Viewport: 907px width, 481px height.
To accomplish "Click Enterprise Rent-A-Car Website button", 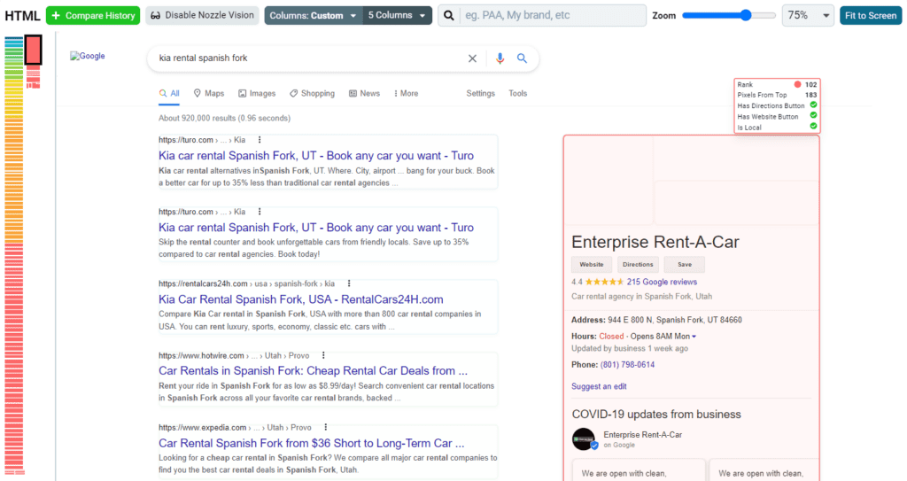I will click(x=591, y=265).
